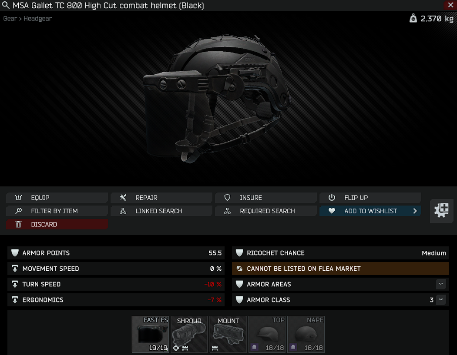Expand the ARMOR CLASS dropdown arrow
This screenshot has height=355, width=457.
coord(440,300)
